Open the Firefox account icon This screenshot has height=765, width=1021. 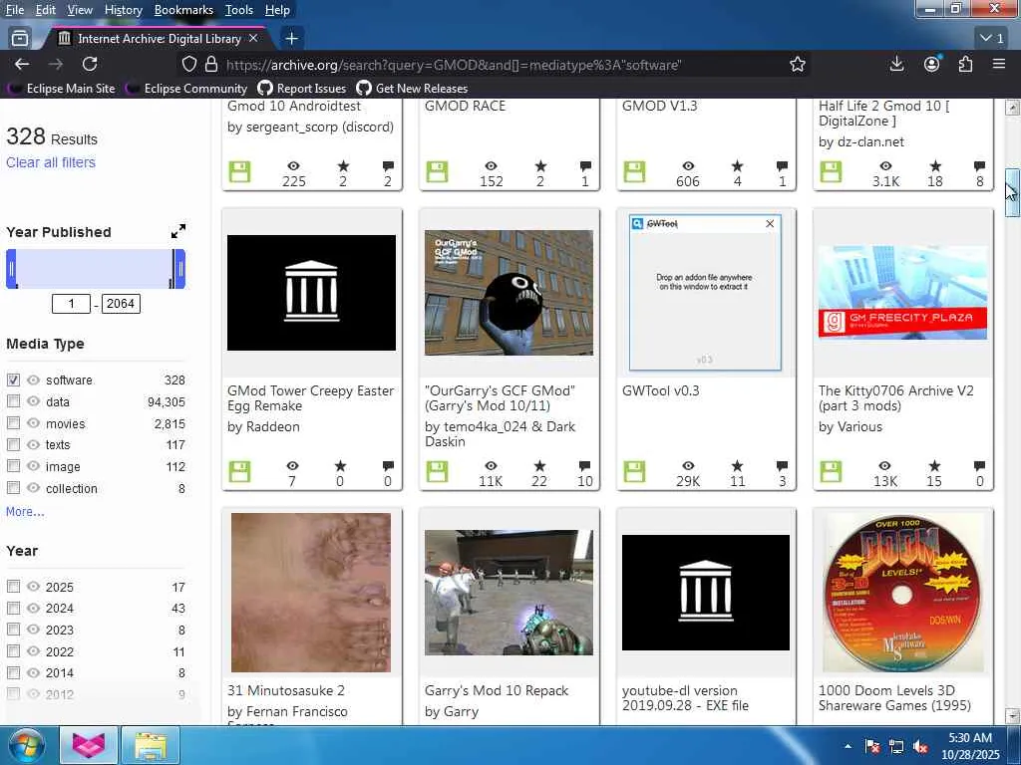click(x=932, y=64)
